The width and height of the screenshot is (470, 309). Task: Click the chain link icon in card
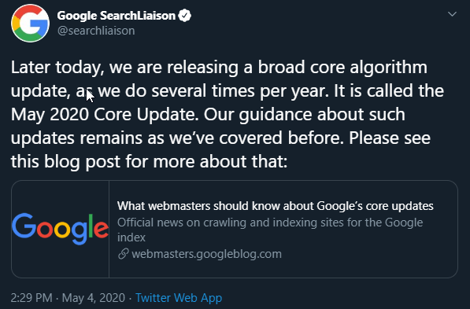click(123, 254)
